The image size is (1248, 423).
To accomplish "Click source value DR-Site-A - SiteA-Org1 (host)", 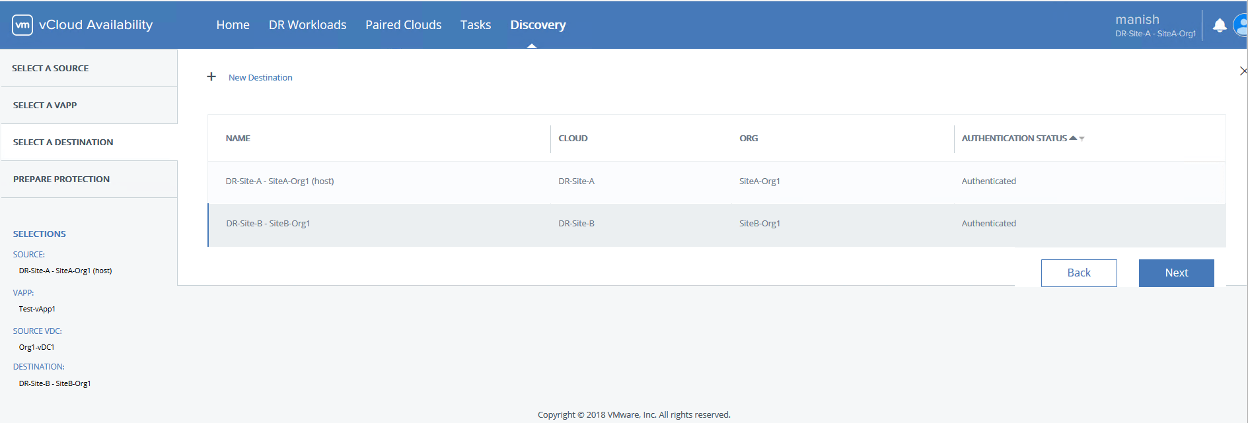I will click(65, 271).
